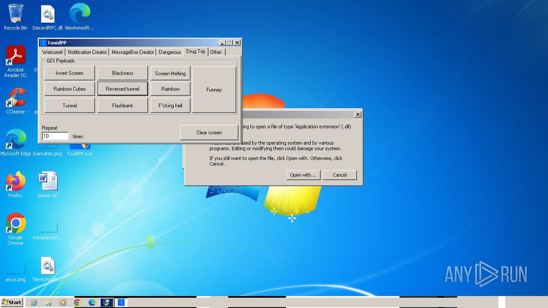Trigger the Reversed tunnel payload
Screen dimensions: 548x308
coord(123,89)
